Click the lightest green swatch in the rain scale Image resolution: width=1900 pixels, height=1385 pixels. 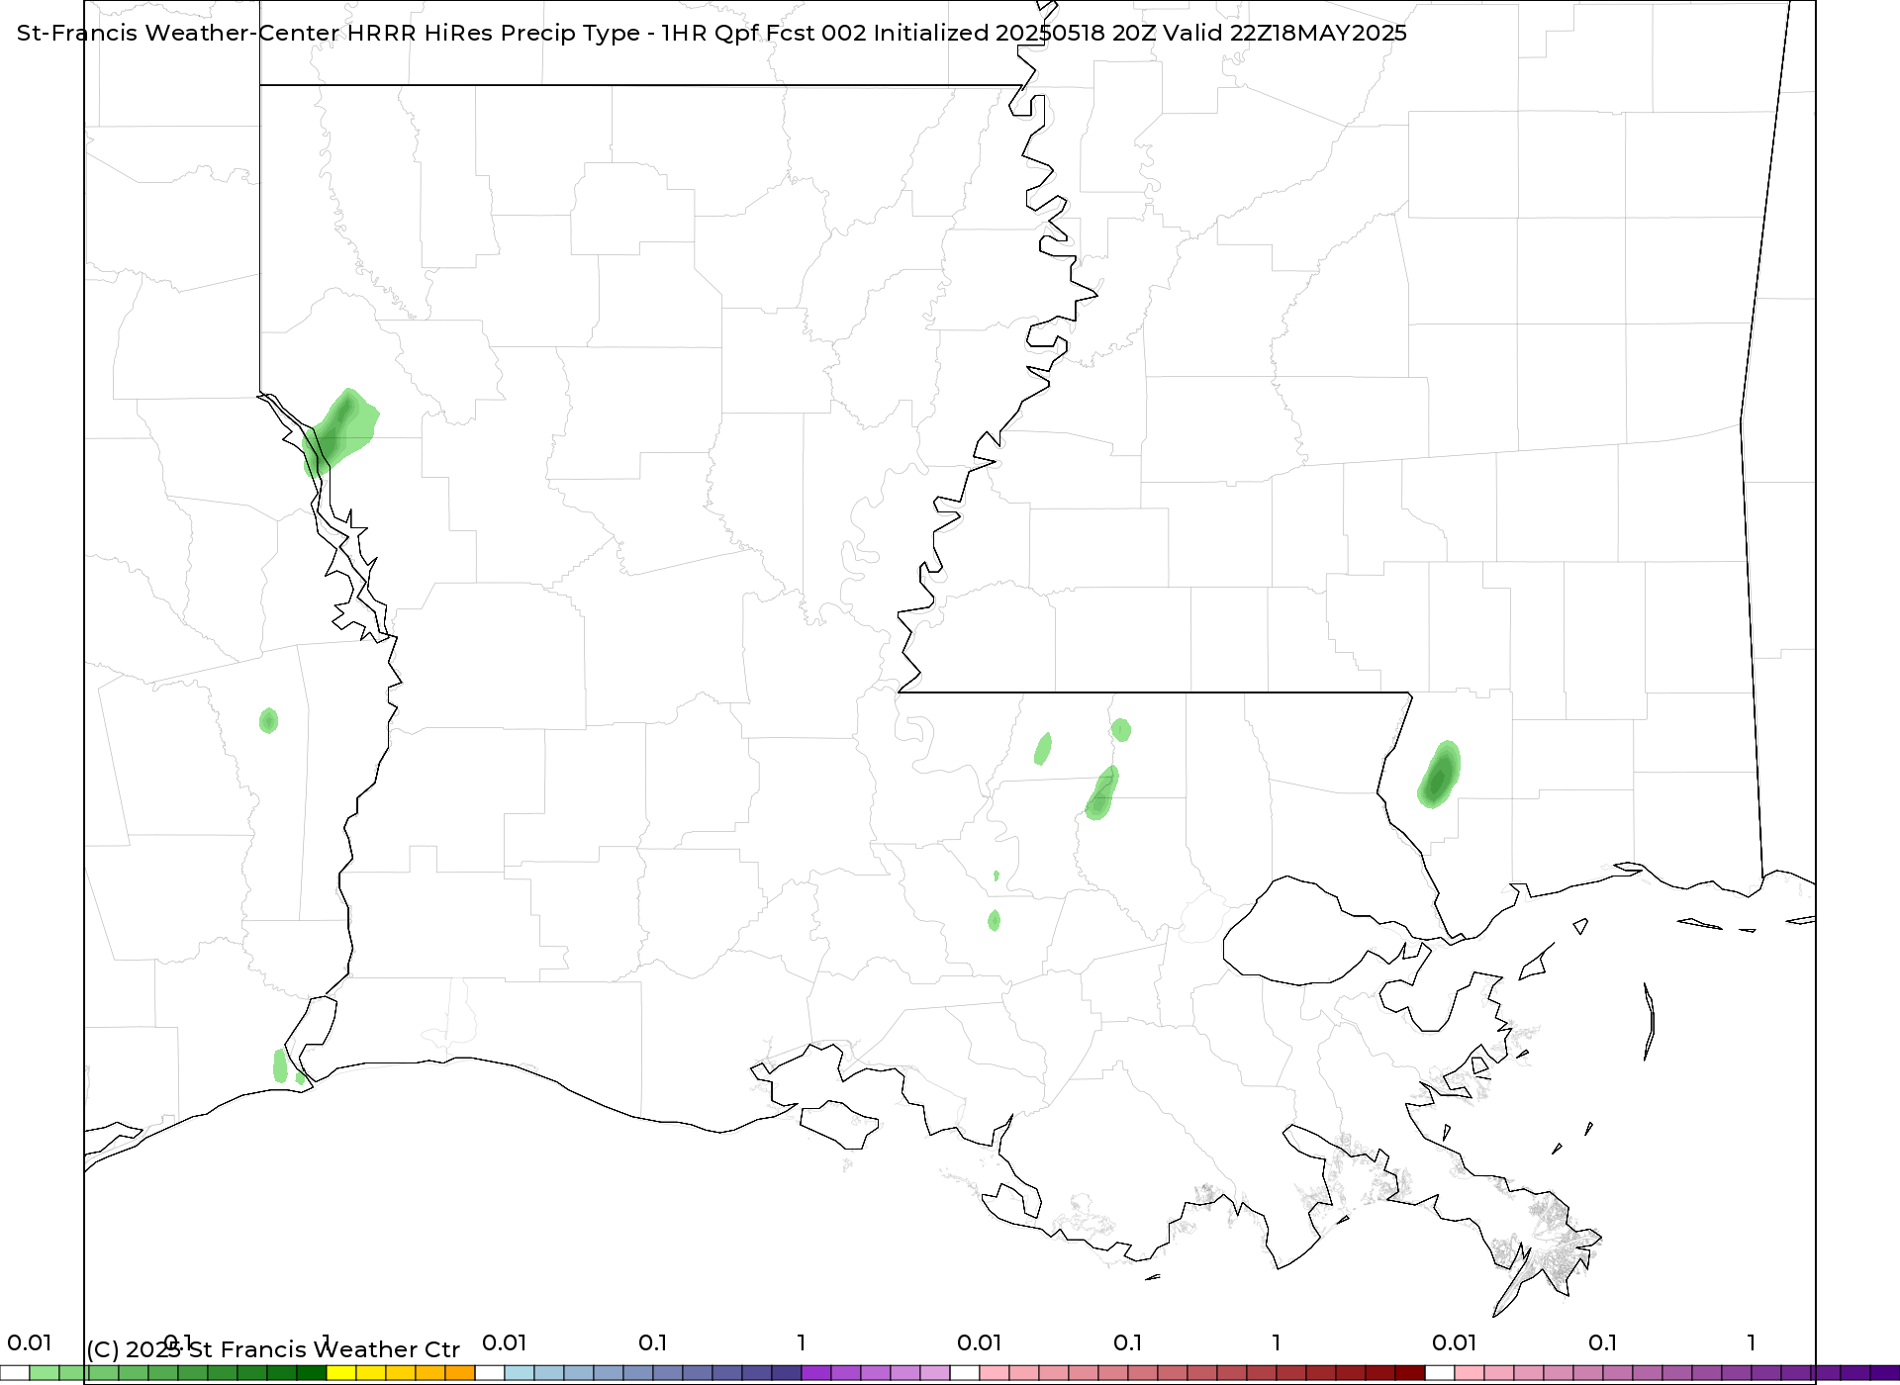pos(45,1373)
